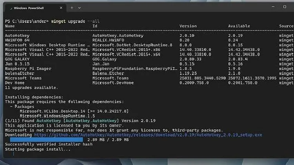The height and width of the screenshot is (165, 294).
Task: Click 'HWiNFO® 64' row name
Action: (x=17, y=40)
